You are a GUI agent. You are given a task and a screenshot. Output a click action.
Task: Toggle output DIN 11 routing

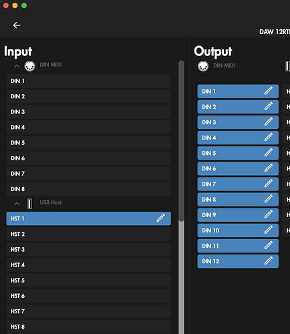click(x=238, y=246)
